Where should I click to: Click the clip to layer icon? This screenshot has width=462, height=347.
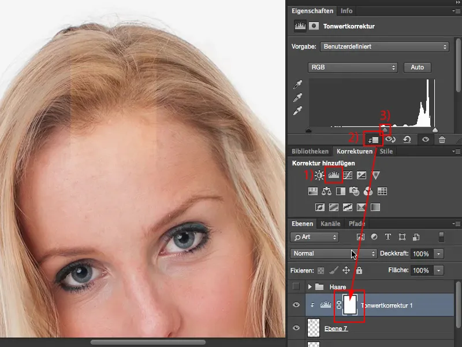373,139
